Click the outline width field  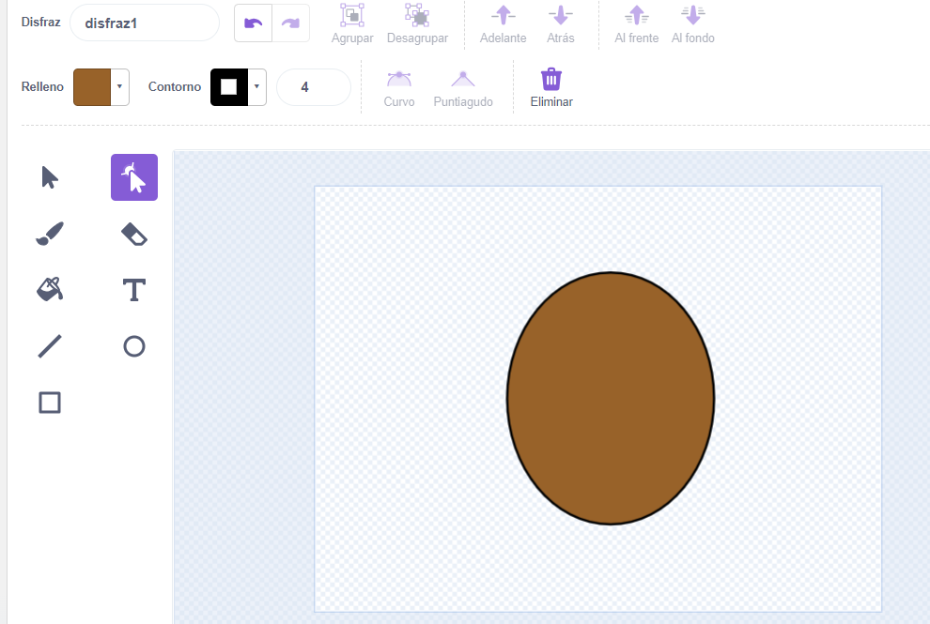click(x=313, y=87)
